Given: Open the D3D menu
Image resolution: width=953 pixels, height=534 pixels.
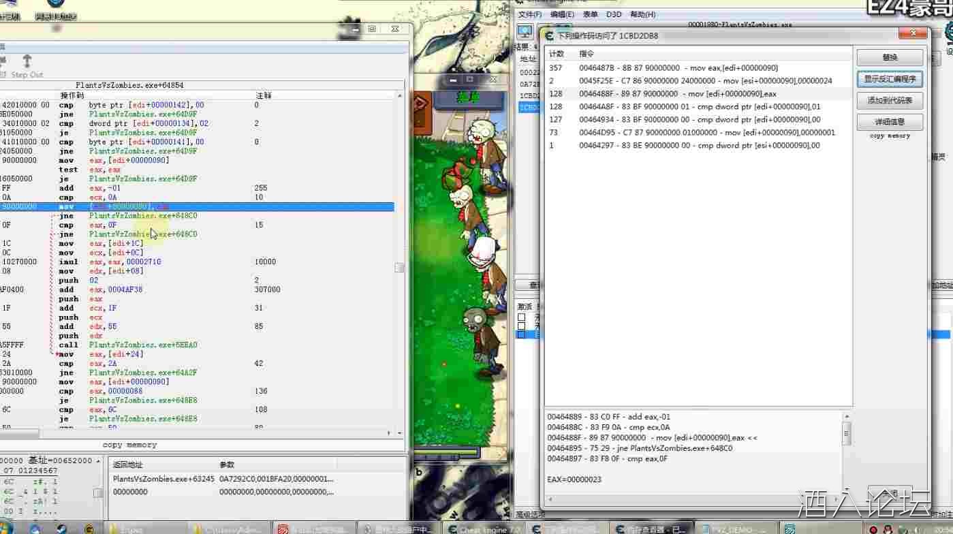Looking at the screenshot, I should (613, 14).
